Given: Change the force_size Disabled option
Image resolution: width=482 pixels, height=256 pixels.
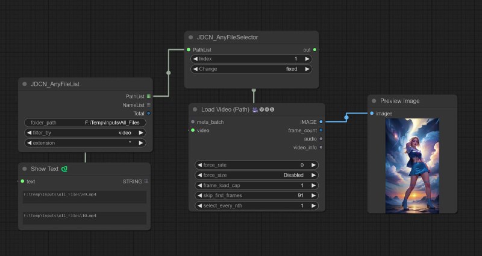Looking at the screenshot, I should point(257,175).
